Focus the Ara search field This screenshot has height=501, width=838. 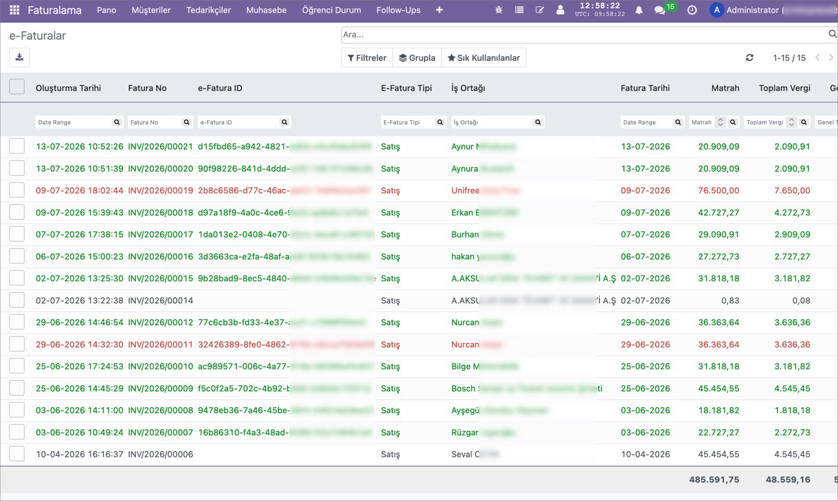pyautogui.click(x=584, y=35)
